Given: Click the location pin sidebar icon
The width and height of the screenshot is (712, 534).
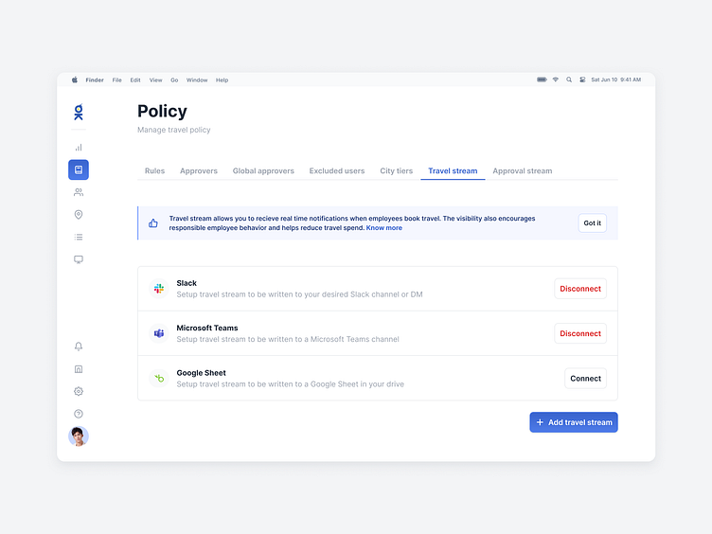Looking at the screenshot, I should tap(79, 215).
